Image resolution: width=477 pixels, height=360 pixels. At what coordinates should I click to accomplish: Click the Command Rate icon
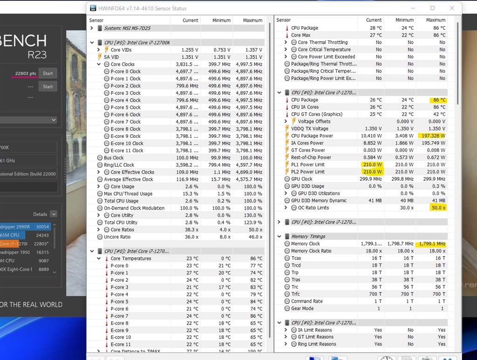click(287, 301)
